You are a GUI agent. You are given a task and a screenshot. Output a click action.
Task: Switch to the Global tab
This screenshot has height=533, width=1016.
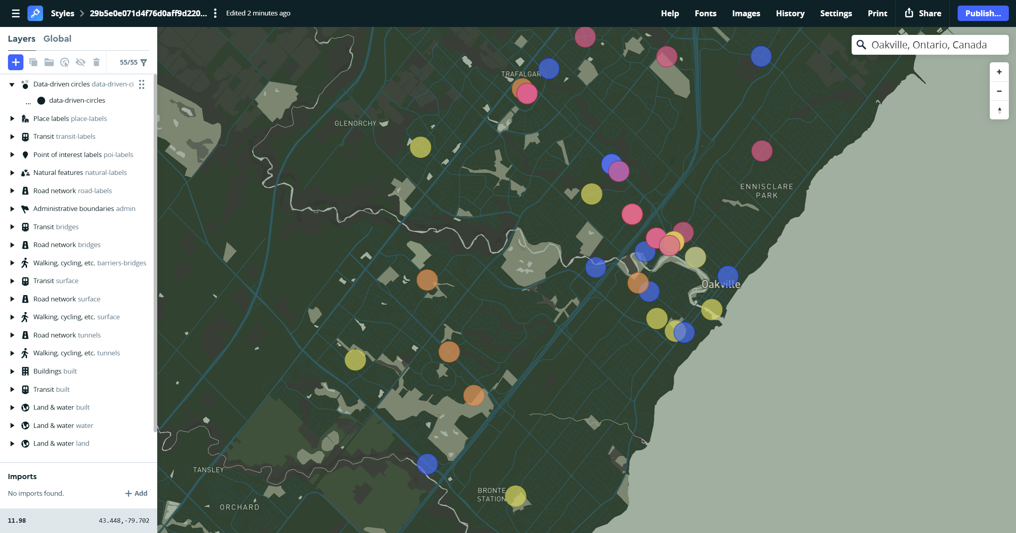pyautogui.click(x=57, y=38)
